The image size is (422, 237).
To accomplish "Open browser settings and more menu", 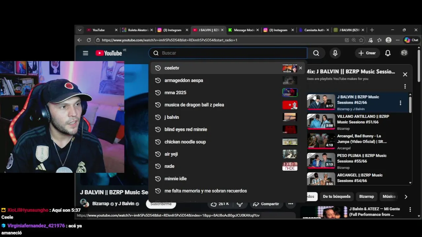I will (398, 40).
